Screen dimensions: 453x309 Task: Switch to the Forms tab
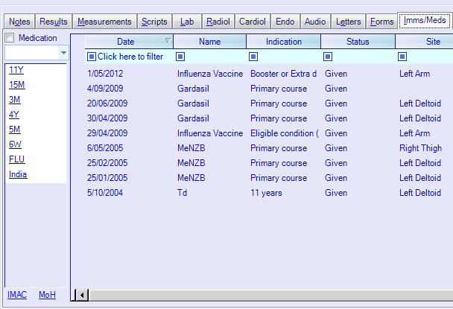(382, 22)
